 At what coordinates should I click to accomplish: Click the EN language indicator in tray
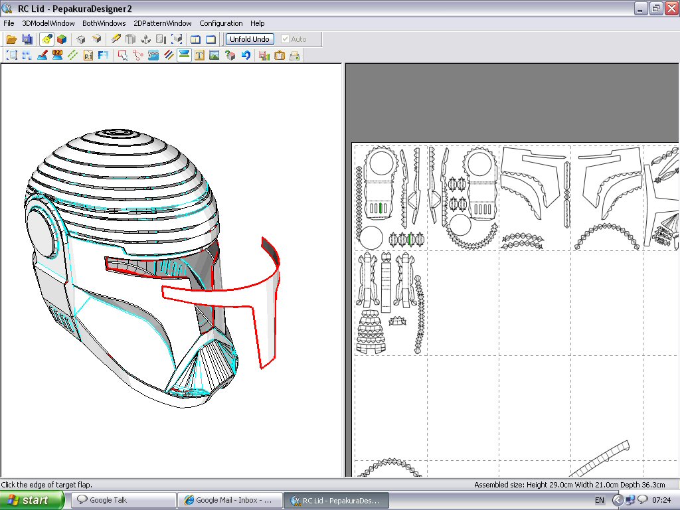[600, 500]
